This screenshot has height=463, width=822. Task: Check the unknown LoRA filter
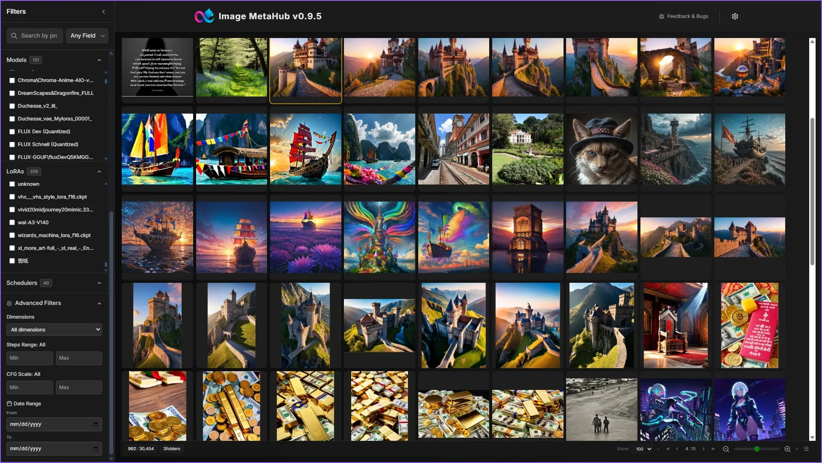12,184
